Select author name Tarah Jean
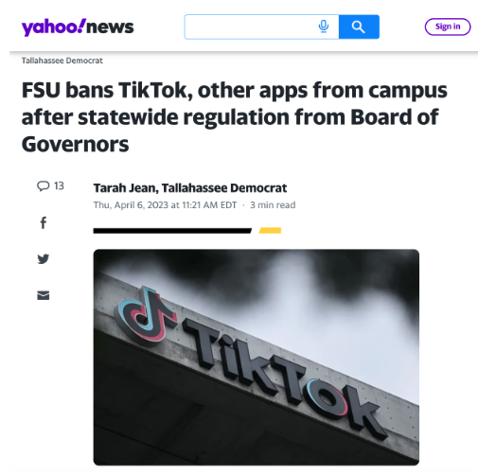479x475 pixels. (x=125, y=188)
